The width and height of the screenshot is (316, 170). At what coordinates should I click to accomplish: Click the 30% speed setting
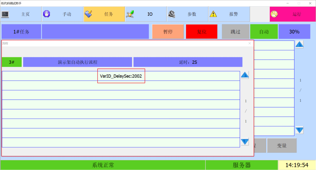pos(294,32)
